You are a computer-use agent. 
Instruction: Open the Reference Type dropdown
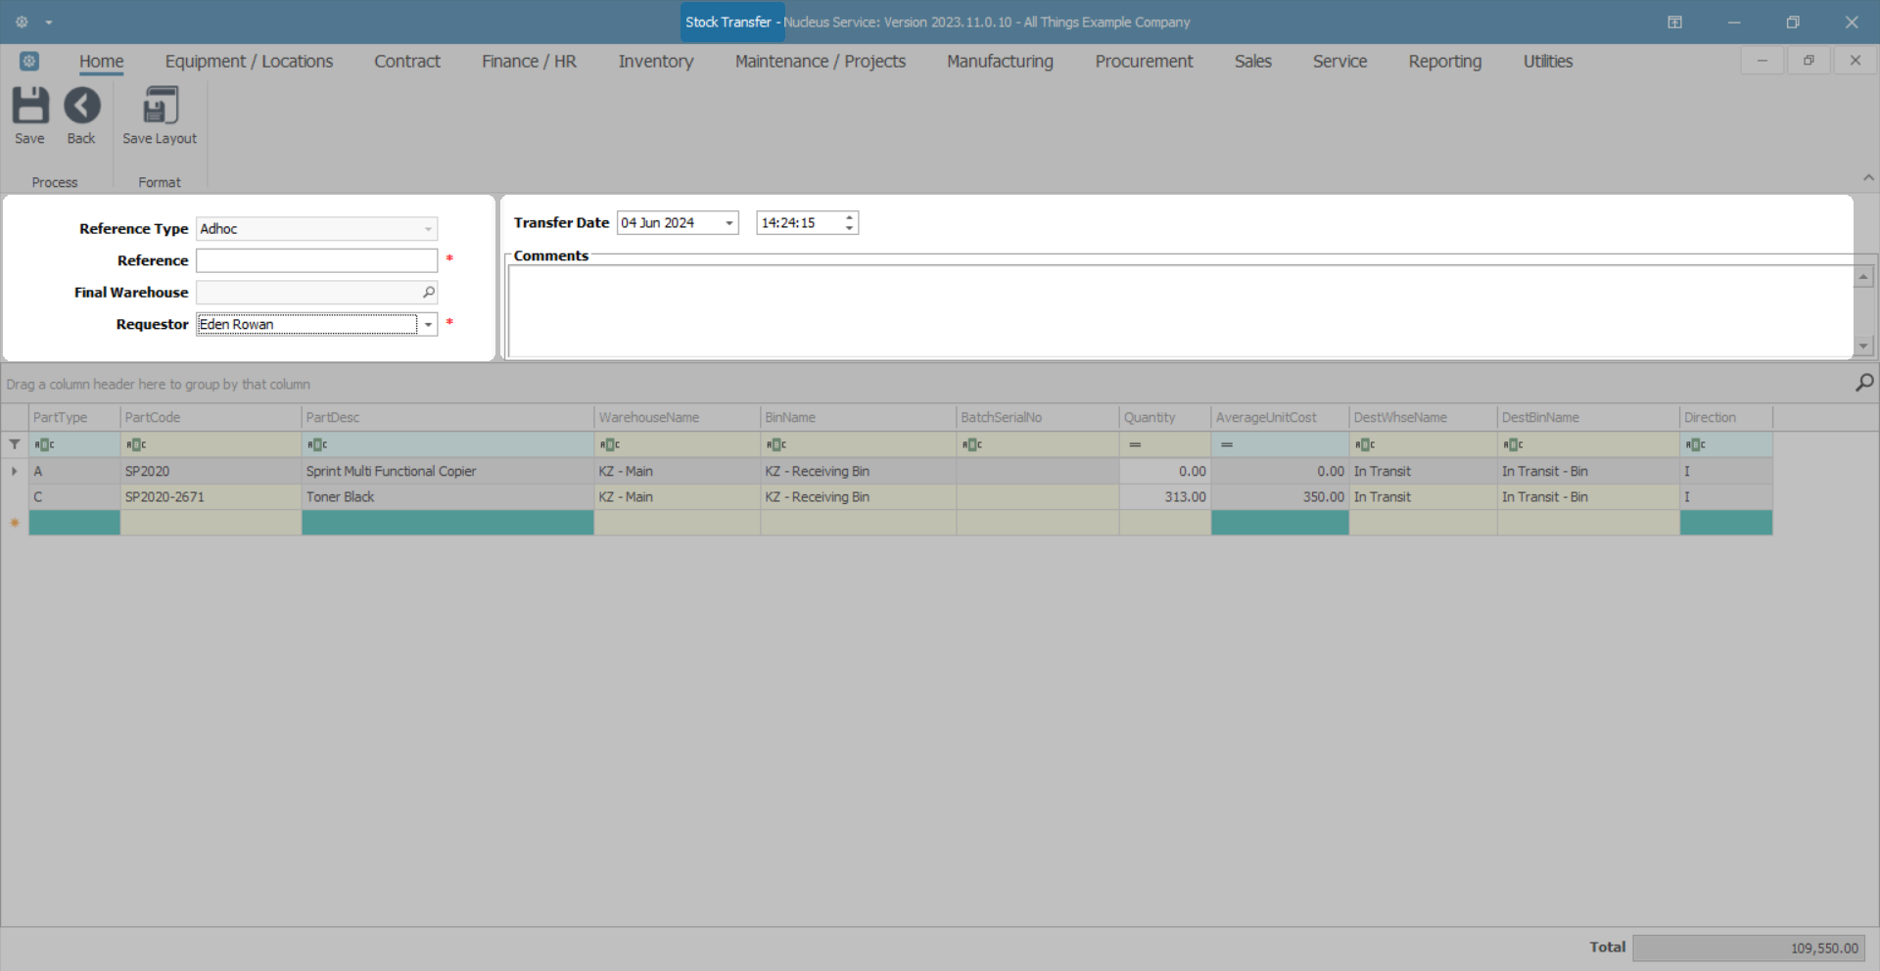click(428, 229)
